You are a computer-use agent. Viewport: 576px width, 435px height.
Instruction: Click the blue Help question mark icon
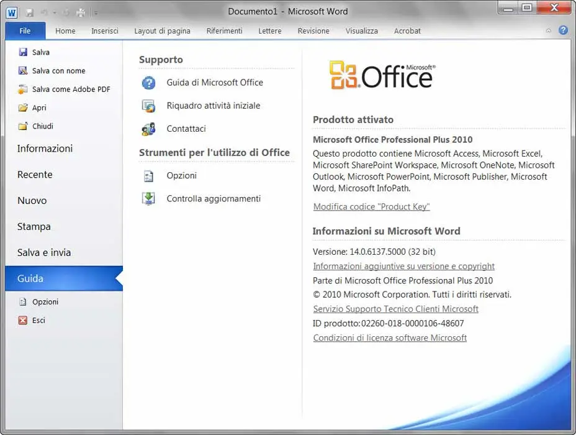[563, 30]
